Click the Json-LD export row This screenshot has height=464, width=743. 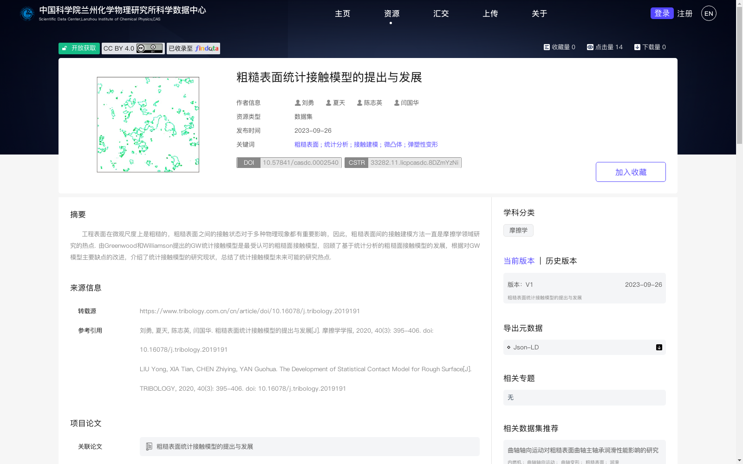coord(585,347)
